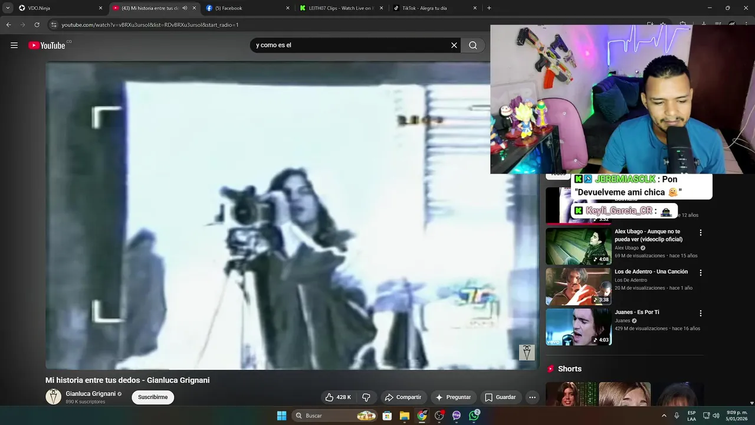Viewport: 755px width, 425px height.
Task: Open File Explorer from taskbar
Action: 405,416
